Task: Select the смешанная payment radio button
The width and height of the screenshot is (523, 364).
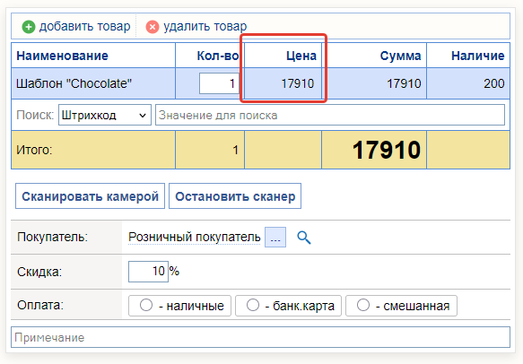Action: [363, 305]
